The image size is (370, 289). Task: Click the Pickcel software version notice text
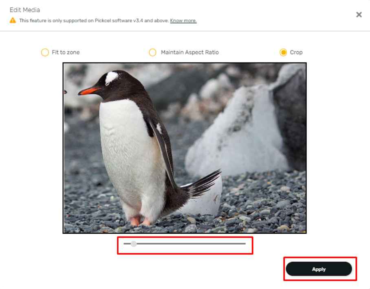[94, 21]
